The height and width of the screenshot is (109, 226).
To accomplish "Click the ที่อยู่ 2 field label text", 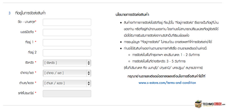I will pos(32,52).
